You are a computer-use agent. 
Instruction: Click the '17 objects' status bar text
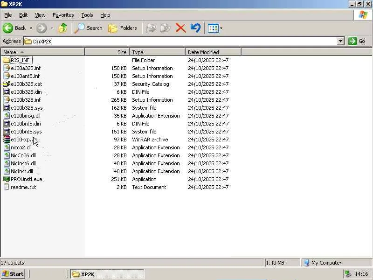[13, 263]
